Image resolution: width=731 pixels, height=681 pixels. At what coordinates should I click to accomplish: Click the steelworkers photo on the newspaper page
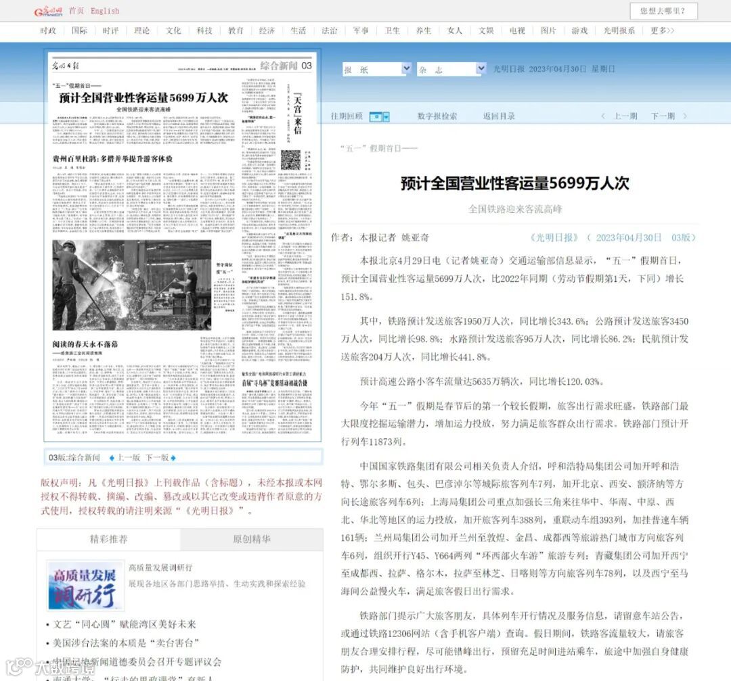[x=131, y=285]
